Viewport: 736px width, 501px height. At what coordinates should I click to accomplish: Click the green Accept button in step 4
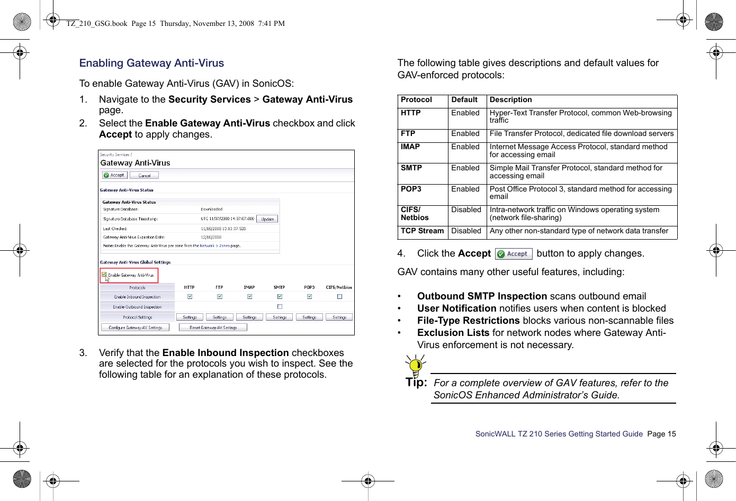pyautogui.click(x=514, y=254)
